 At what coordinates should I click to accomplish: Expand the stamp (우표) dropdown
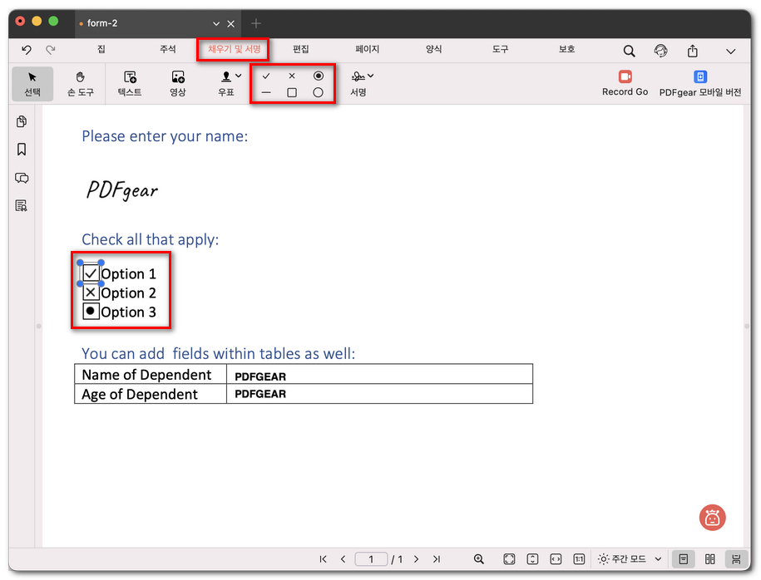coord(239,76)
